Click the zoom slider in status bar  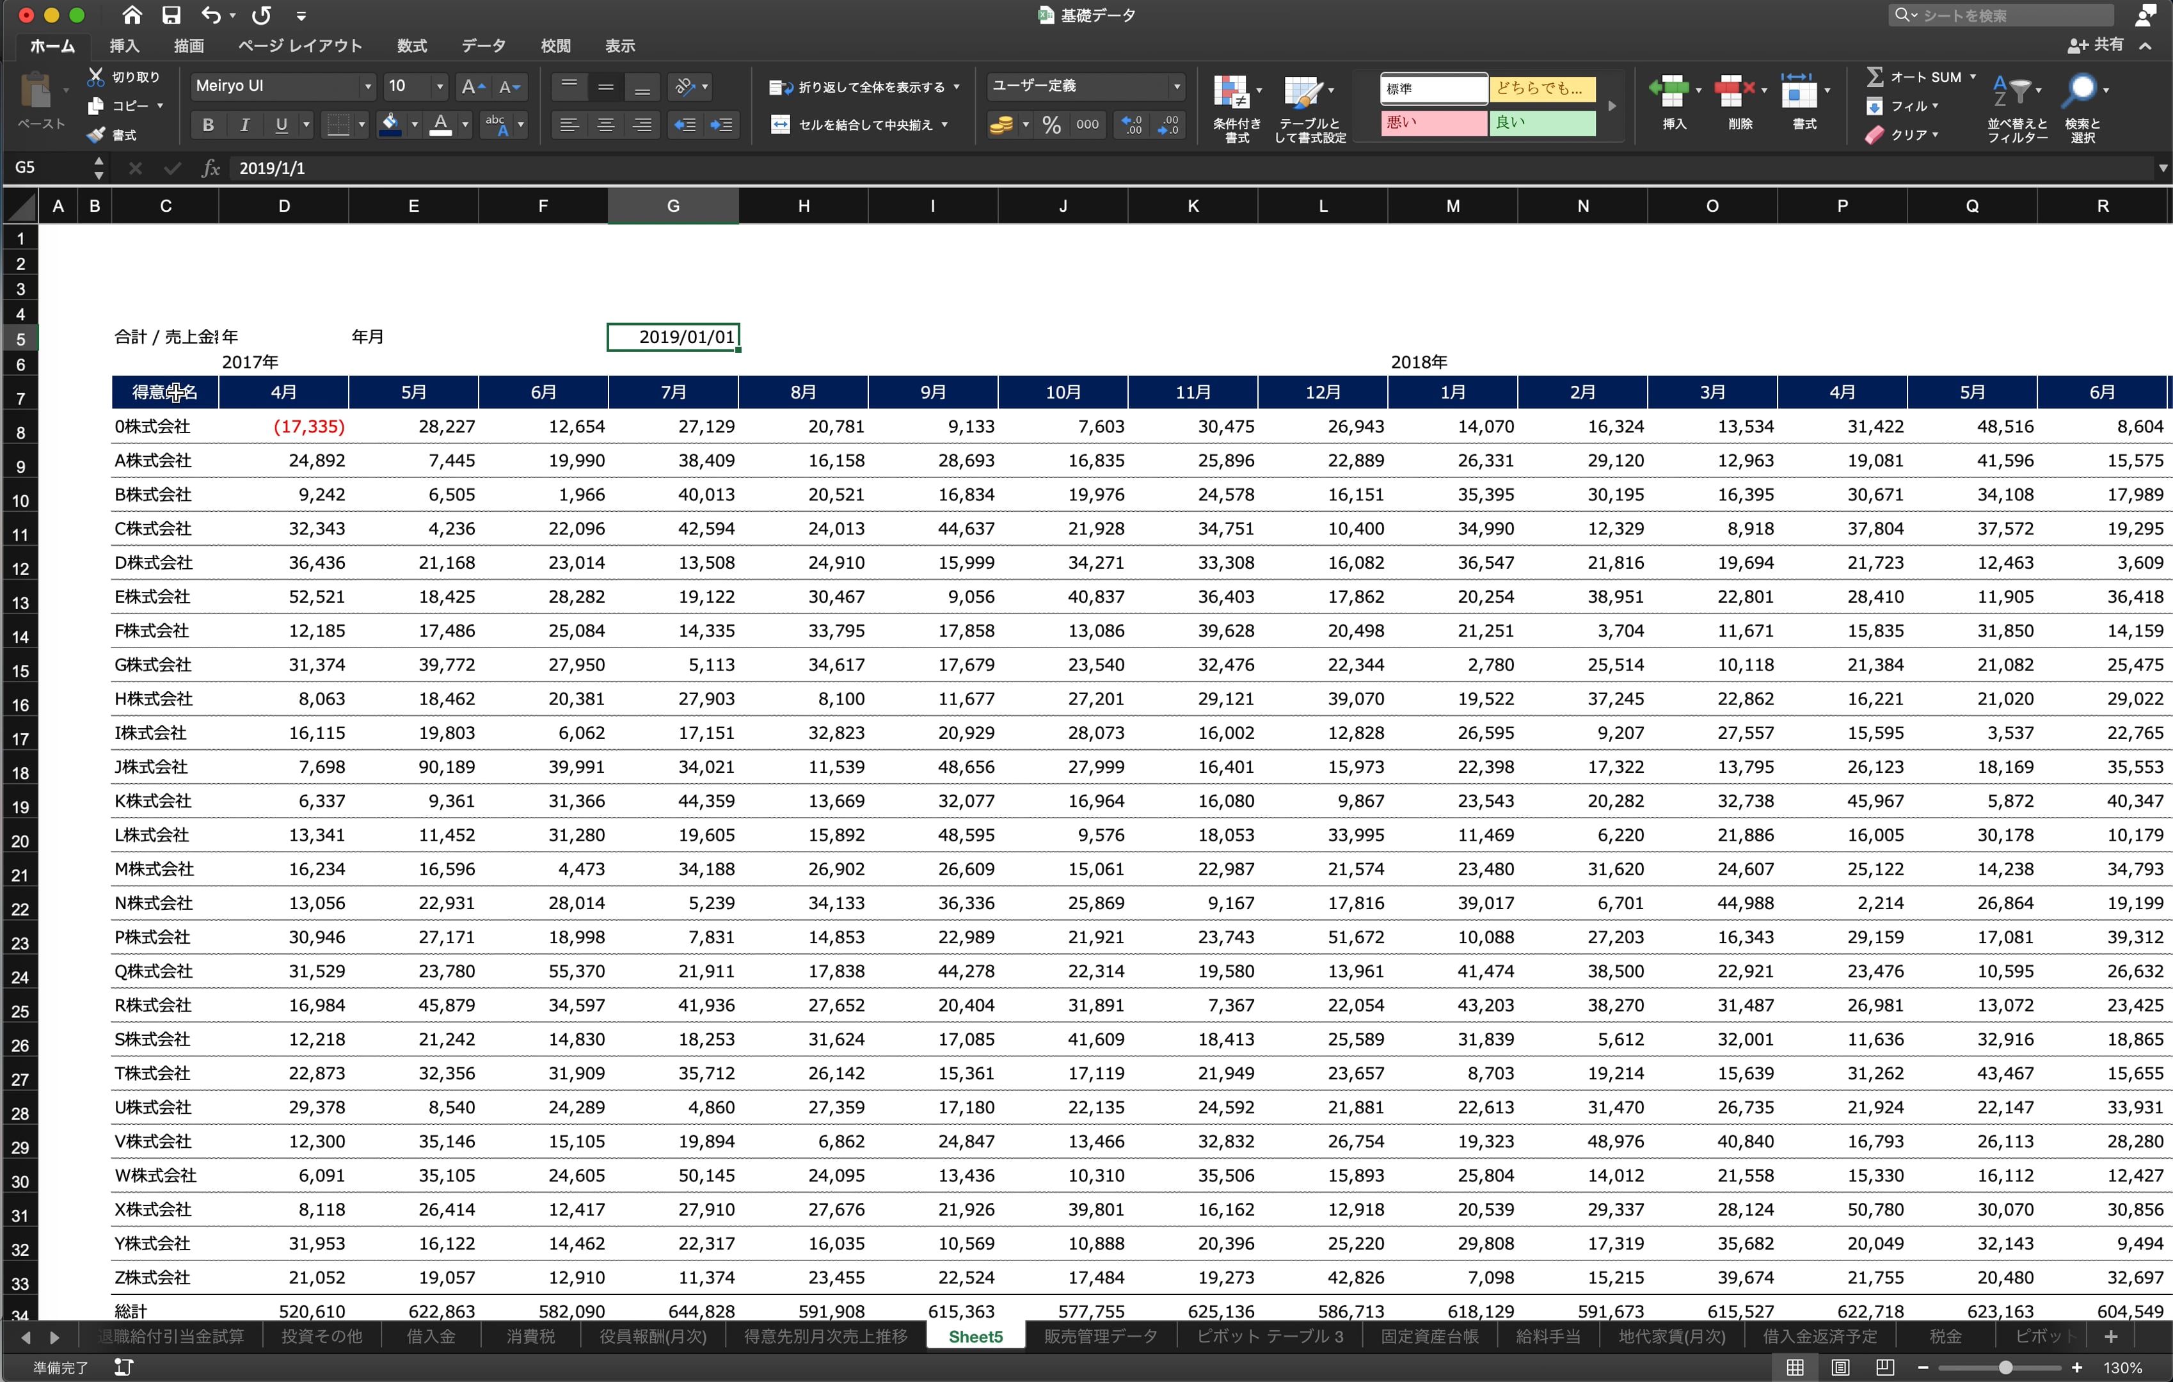pyautogui.click(x=2005, y=1367)
